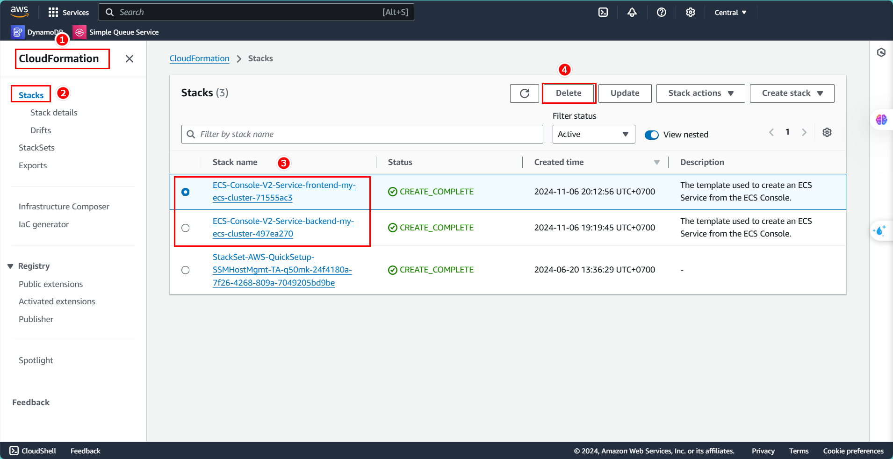Open the Terms footer link
Viewport: 893px width, 459px height.
(x=799, y=451)
